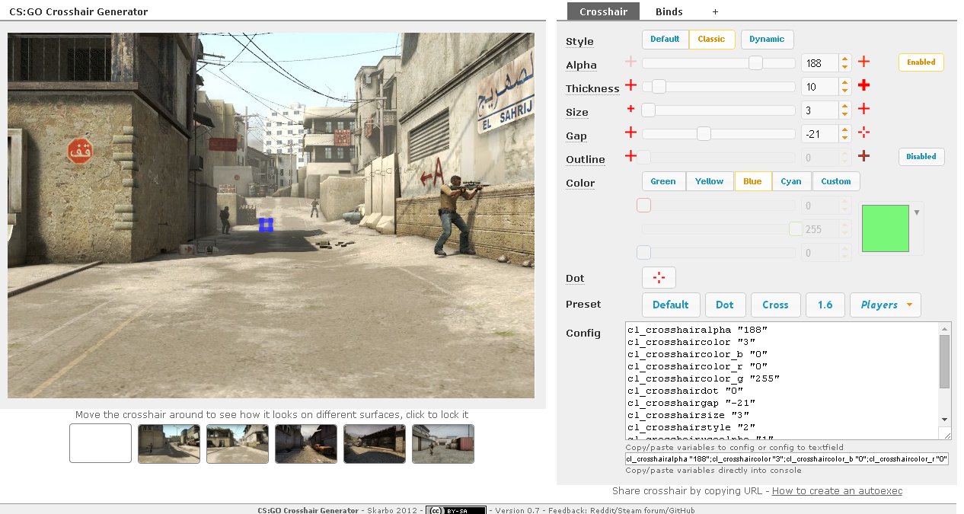The height and width of the screenshot is (514, 964).
Task: Select the Dynamic crosshair style
Action: coord(767,40)
